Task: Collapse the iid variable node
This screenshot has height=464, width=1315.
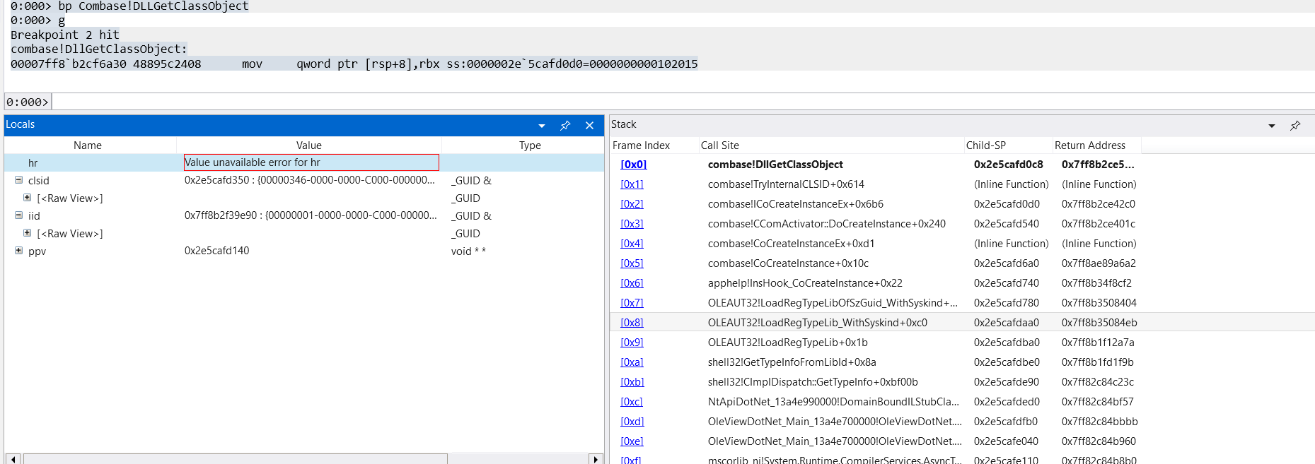Action: click(x=18, y=215)
